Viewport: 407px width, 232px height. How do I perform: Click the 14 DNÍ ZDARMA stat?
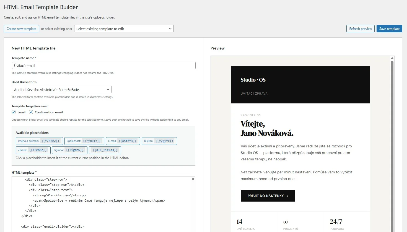tap(246, 225)
